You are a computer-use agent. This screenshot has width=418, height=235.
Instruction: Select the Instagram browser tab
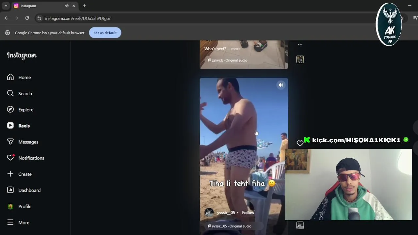pos(44,6)
